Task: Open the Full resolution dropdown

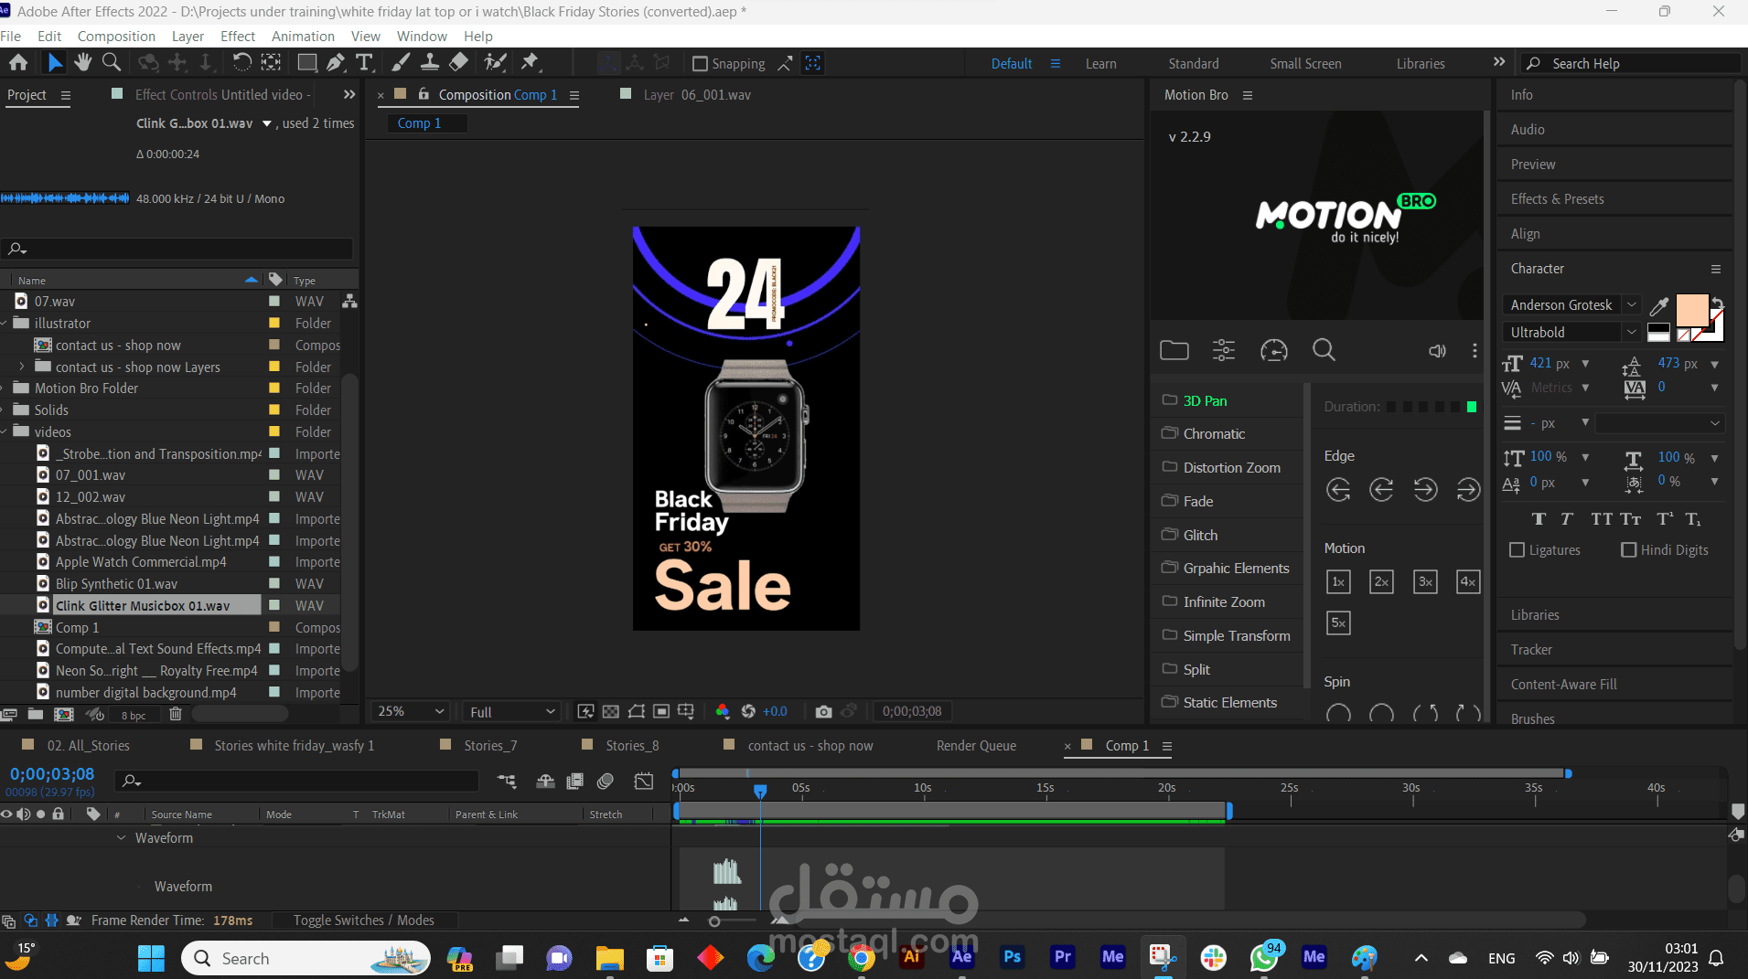Action: click(512, 711)
